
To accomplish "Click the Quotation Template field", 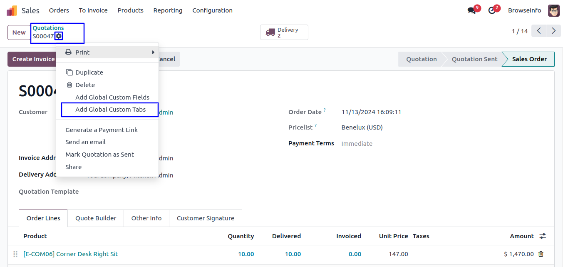I will (x=125, y=192).
